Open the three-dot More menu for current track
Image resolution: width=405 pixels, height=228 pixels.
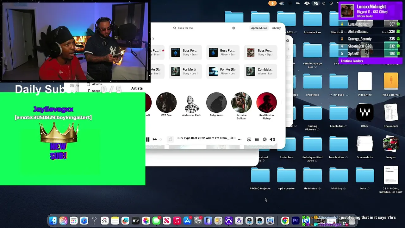(240, 139)
